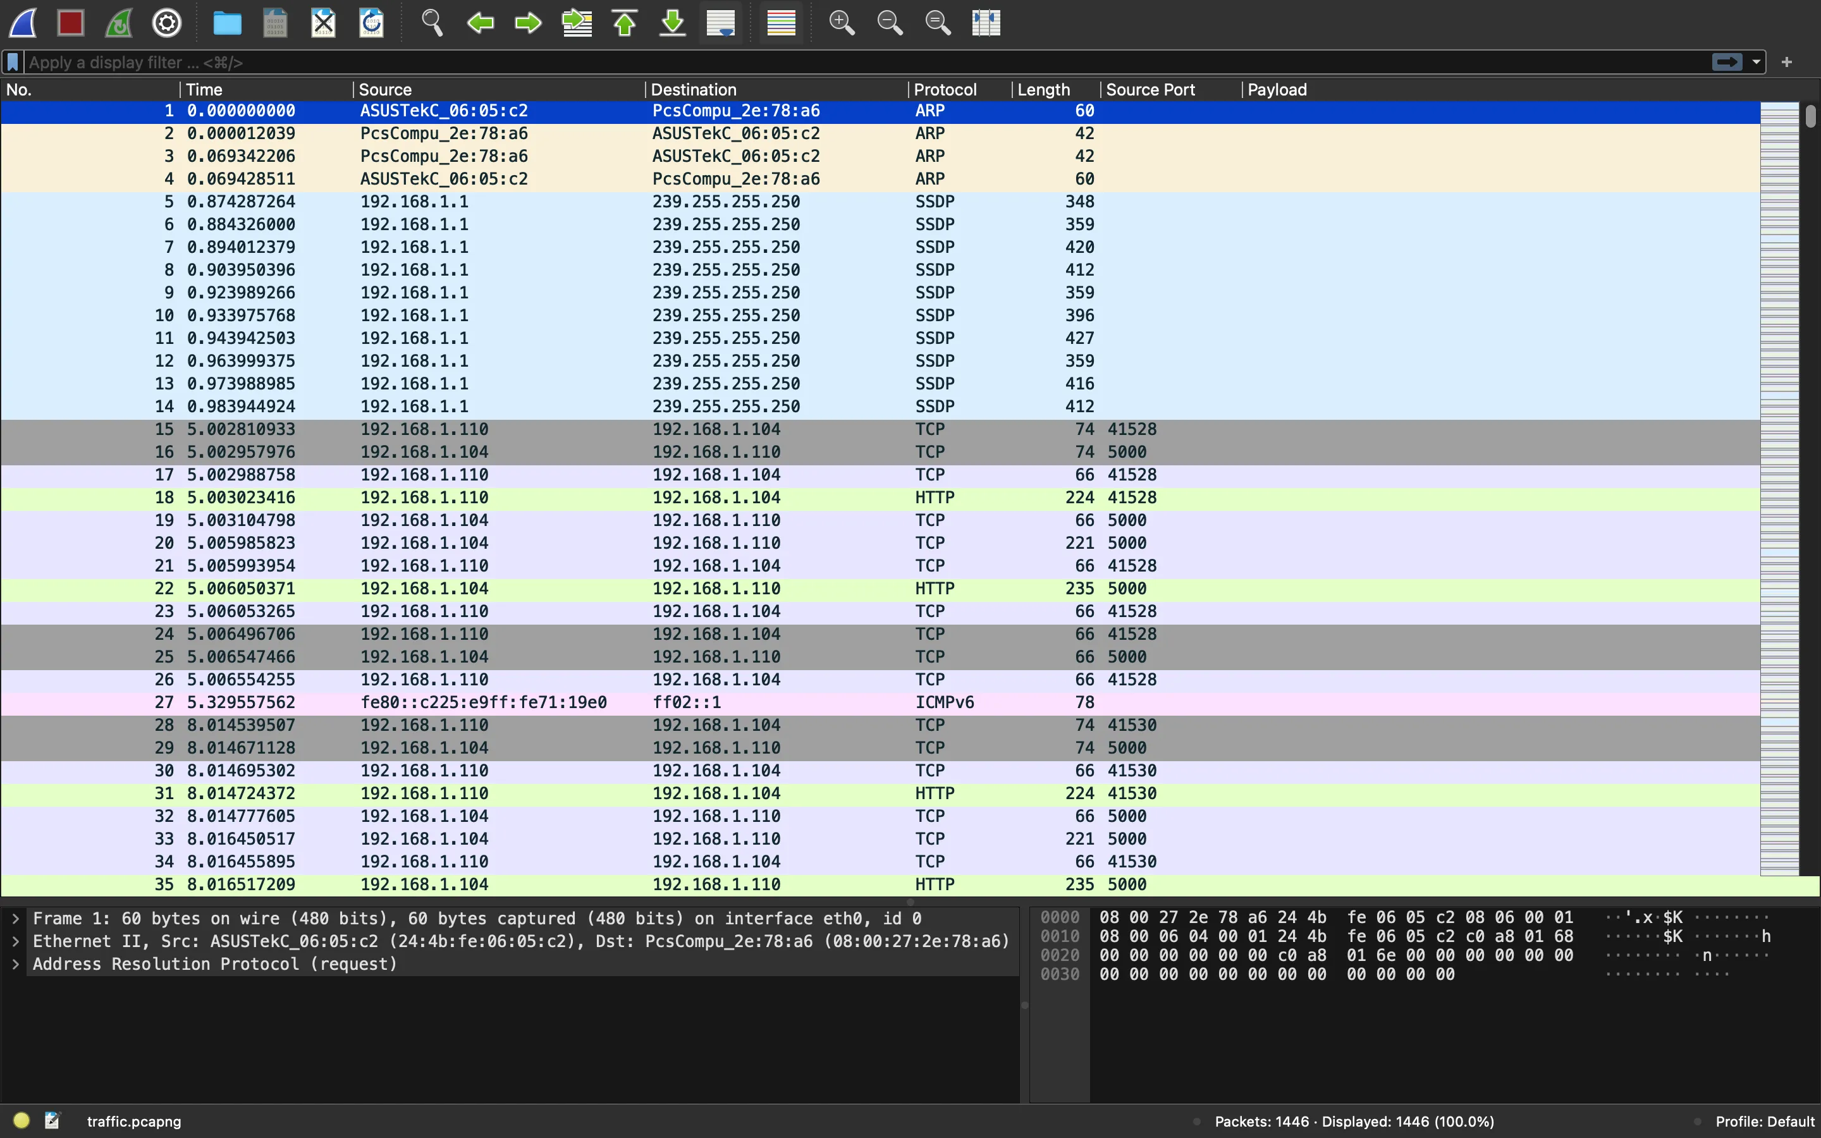Jump to the first packet via the up arrow
1821x1138 pixels.
point(625,23)
